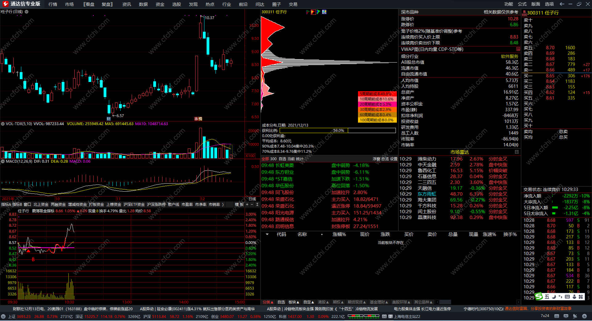592x321 pixels.
Task: Toggle the 指标A indicator group
Action: tap(6, 205)
